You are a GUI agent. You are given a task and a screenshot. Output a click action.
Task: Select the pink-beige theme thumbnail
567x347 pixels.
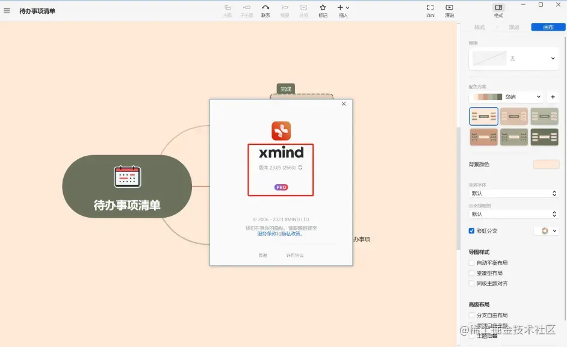click(514, 117)
